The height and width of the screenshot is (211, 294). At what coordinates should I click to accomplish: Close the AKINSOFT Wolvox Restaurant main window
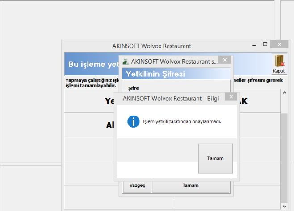coord(279,44)
